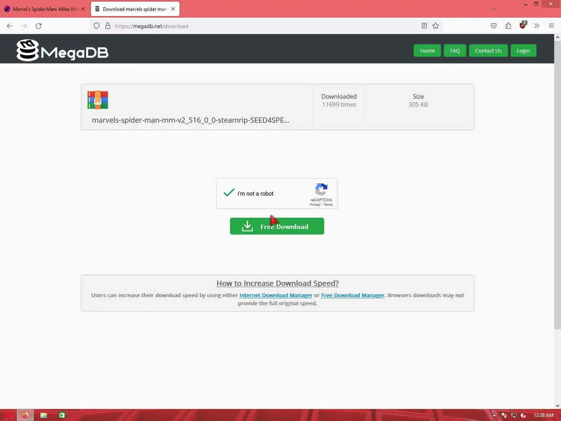Viewport: 561px width, 421px height.
Task: Open the Free Download Manager link
Action: tap(353, 295)
